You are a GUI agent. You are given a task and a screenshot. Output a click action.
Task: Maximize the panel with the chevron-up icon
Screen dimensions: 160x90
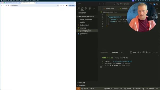153,52
